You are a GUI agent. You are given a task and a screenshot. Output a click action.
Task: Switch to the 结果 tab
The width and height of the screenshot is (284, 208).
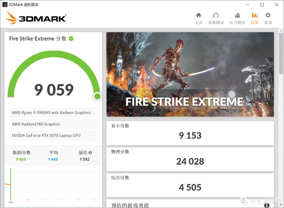tap(254, 18)
